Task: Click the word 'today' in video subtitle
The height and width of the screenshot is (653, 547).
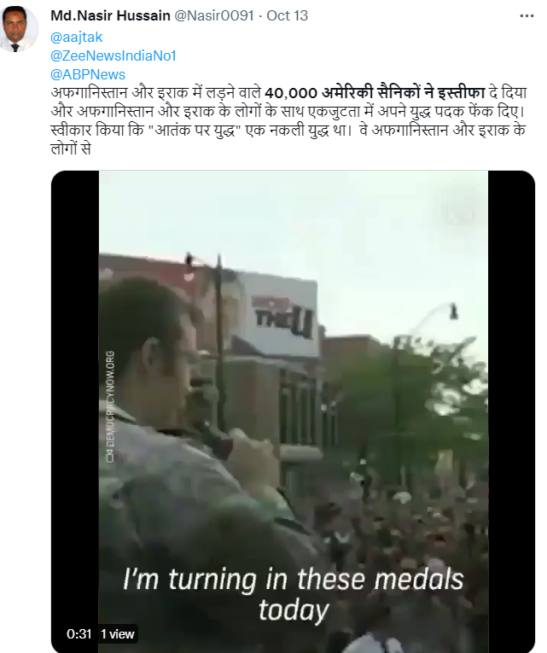Action: [x=293, y=610]
